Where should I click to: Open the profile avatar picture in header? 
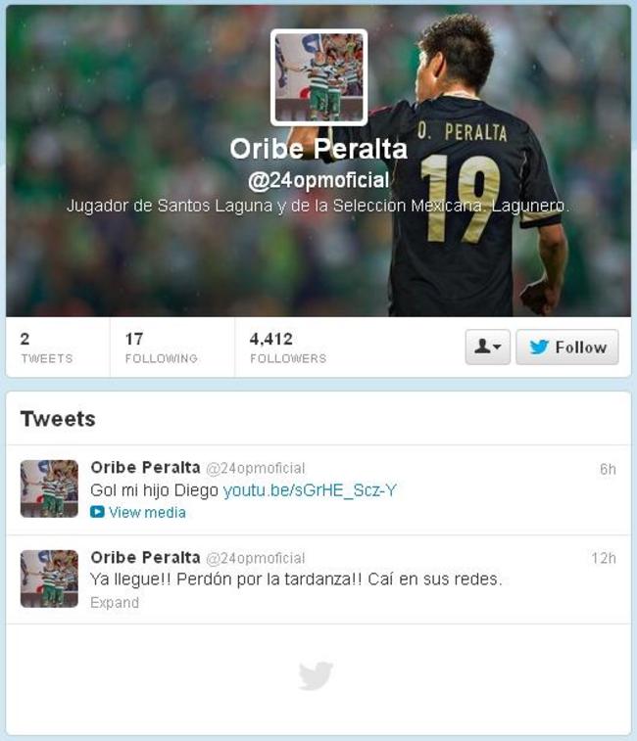[318, 77]
